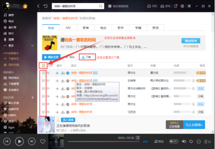Click the 下载 download button

pos(87,57)
